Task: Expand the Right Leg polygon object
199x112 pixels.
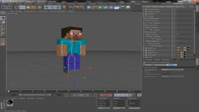Action: tap(144, 48)
